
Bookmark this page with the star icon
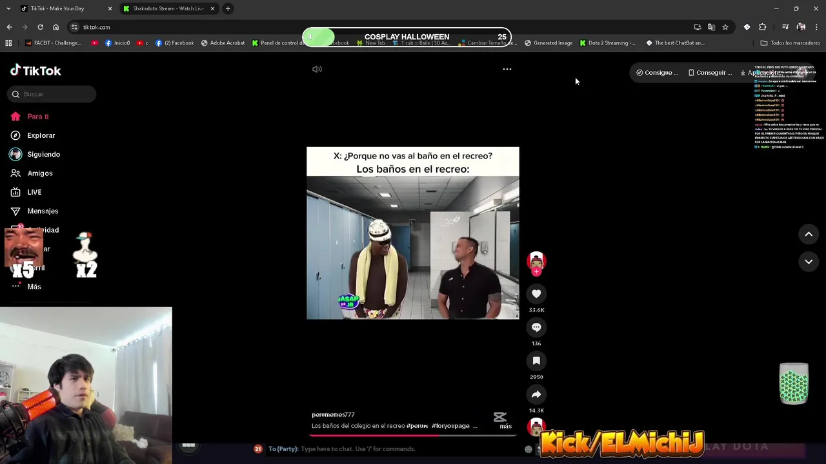tap(725, 27)
